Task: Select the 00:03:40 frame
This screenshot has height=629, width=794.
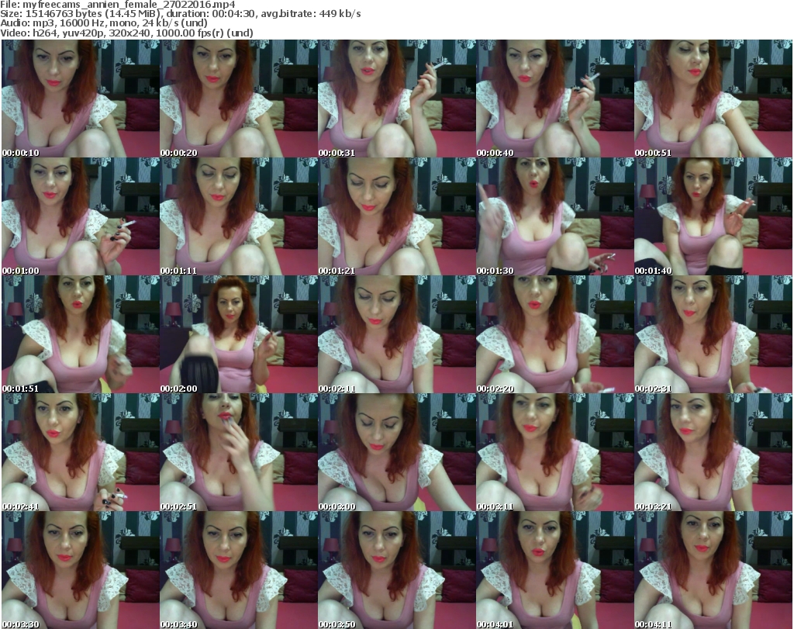Action: pos(239,570)
